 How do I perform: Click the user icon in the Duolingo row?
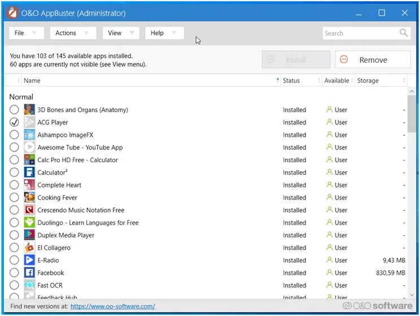pyautogui.click(x=329, y=222)
